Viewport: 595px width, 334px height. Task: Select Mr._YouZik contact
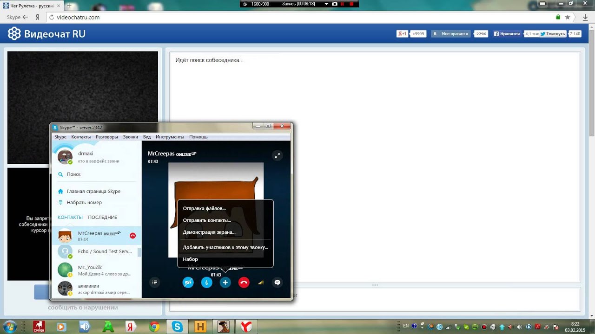pyautogui.click(x=96, y=270)
